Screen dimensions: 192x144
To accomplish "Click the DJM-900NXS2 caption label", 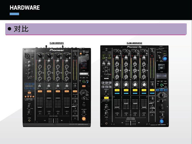I will tap(134, 43).
